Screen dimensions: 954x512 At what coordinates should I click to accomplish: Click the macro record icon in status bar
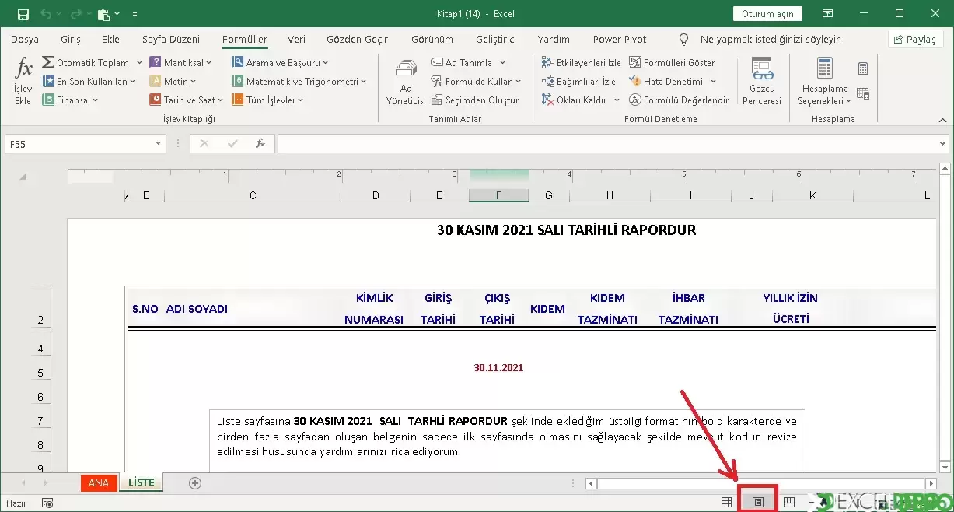[47, 503]
